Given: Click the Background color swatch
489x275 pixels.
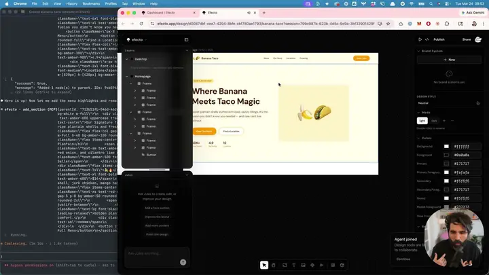Looking at the screenshot, I should coord(446,146).
